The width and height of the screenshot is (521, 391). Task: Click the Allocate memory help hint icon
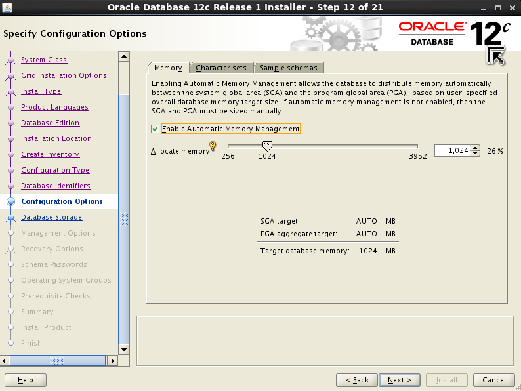point(213,146)
